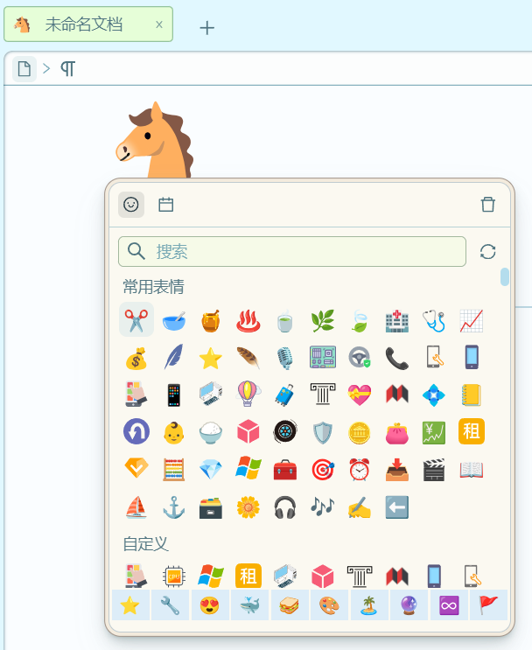Choose the bullseye target emoji
Image resolution: width=532 pixels, height=650 pixels.
323,469
